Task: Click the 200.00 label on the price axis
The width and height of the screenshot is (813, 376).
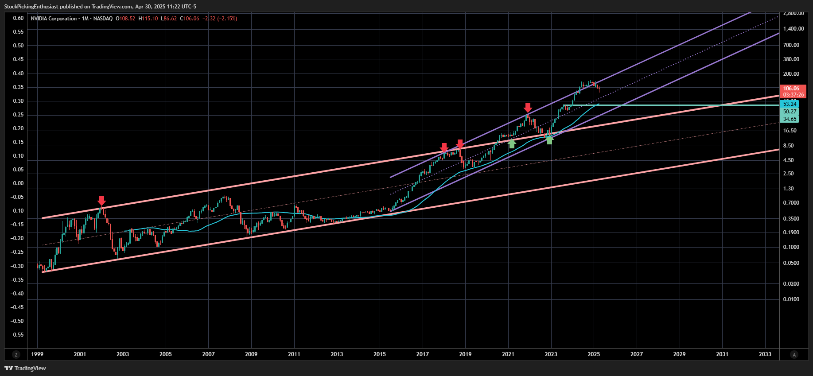Action: (791, 74)
